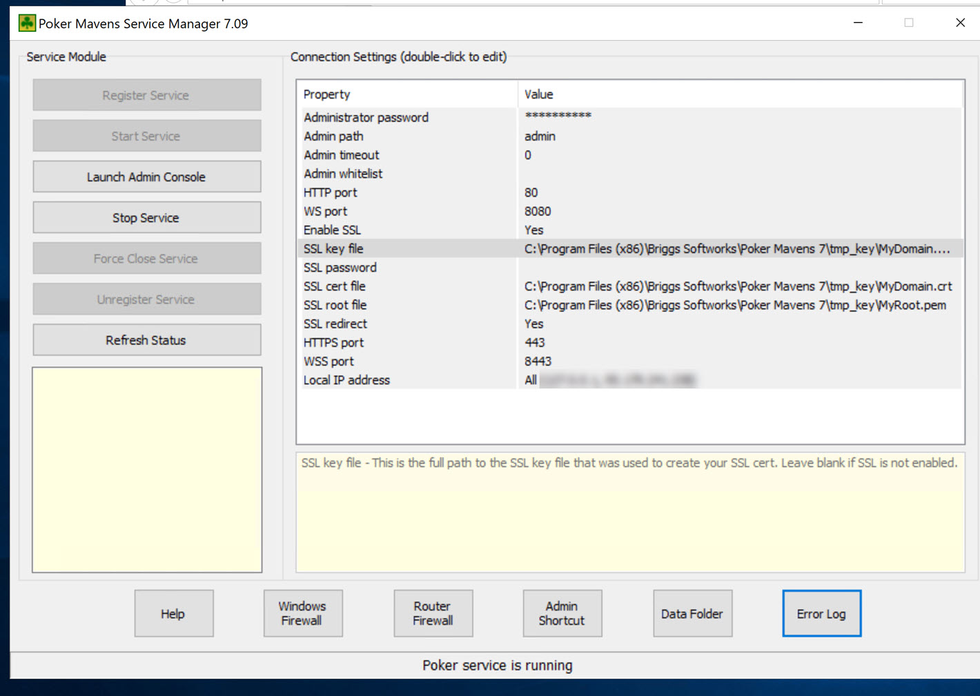Launch the Admin Console
This screenshot has width=980, height=696.
(146, 177)
